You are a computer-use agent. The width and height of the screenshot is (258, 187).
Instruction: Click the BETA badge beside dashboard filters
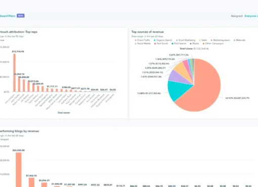(x=21, y=16)
